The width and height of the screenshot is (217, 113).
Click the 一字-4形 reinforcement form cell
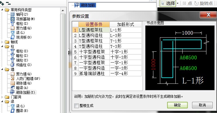pyautogui.click(x=126, y=73)
